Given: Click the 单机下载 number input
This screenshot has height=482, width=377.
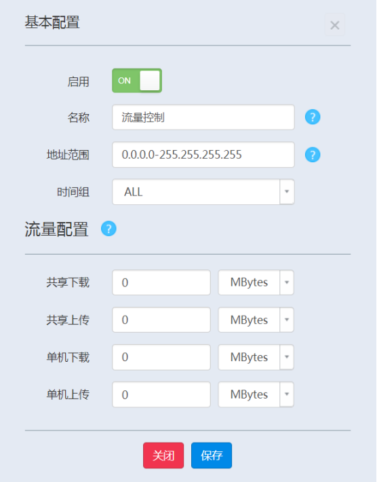Looking at the screenshot, I should 161,357.
